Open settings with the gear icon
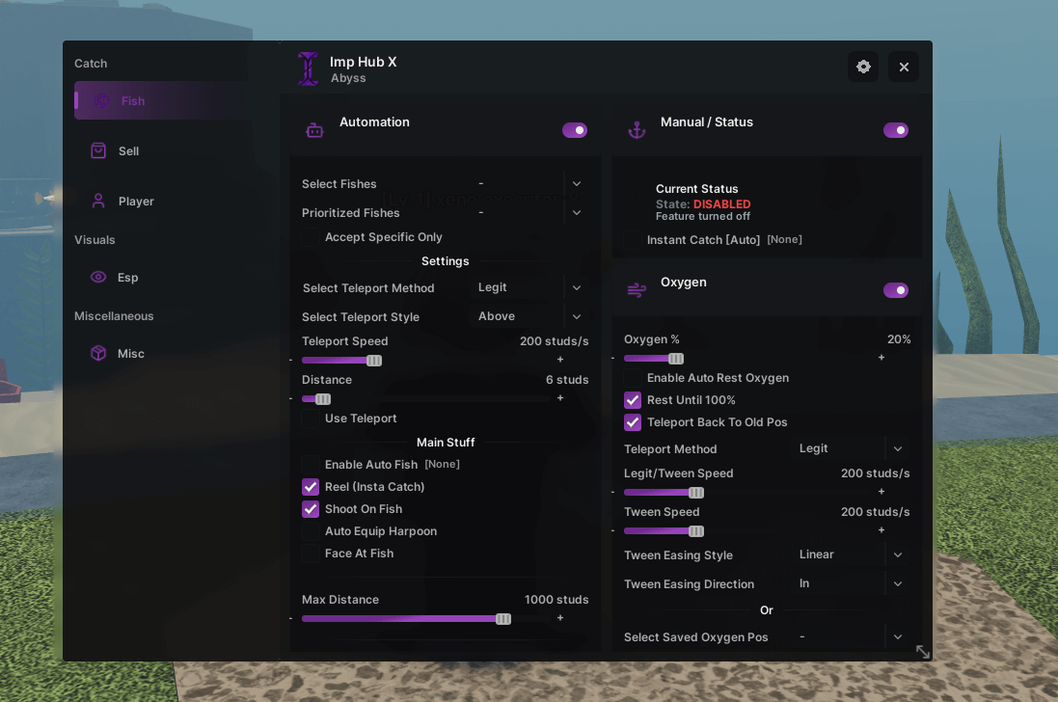The image size is (1058, 702). (863, 67)
